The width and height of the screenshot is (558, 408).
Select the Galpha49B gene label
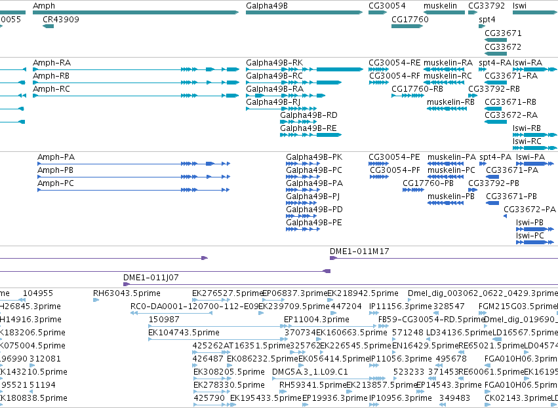point(267,6)
